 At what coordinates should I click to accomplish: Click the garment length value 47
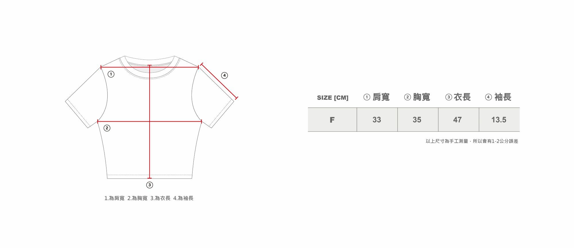457,120
